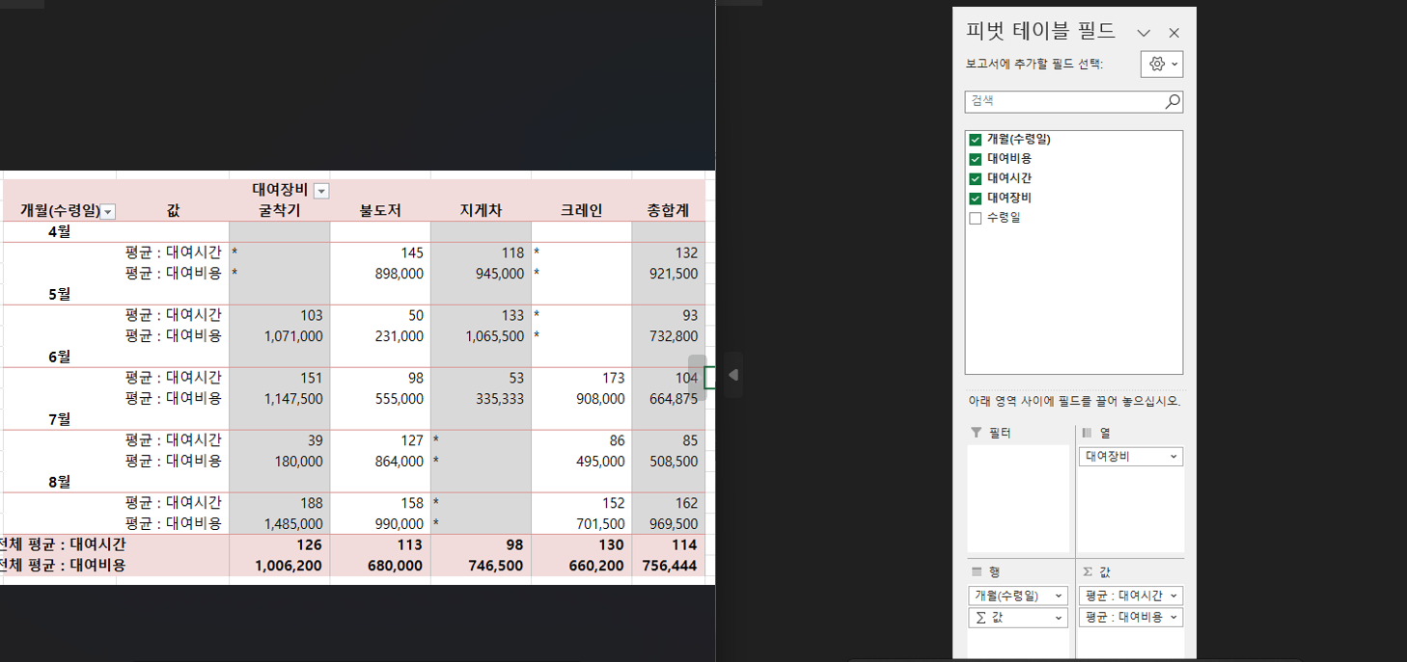Open the field list layout gear options
Viewport: 1407px width, 662px height.
[x=1161, y=65]
